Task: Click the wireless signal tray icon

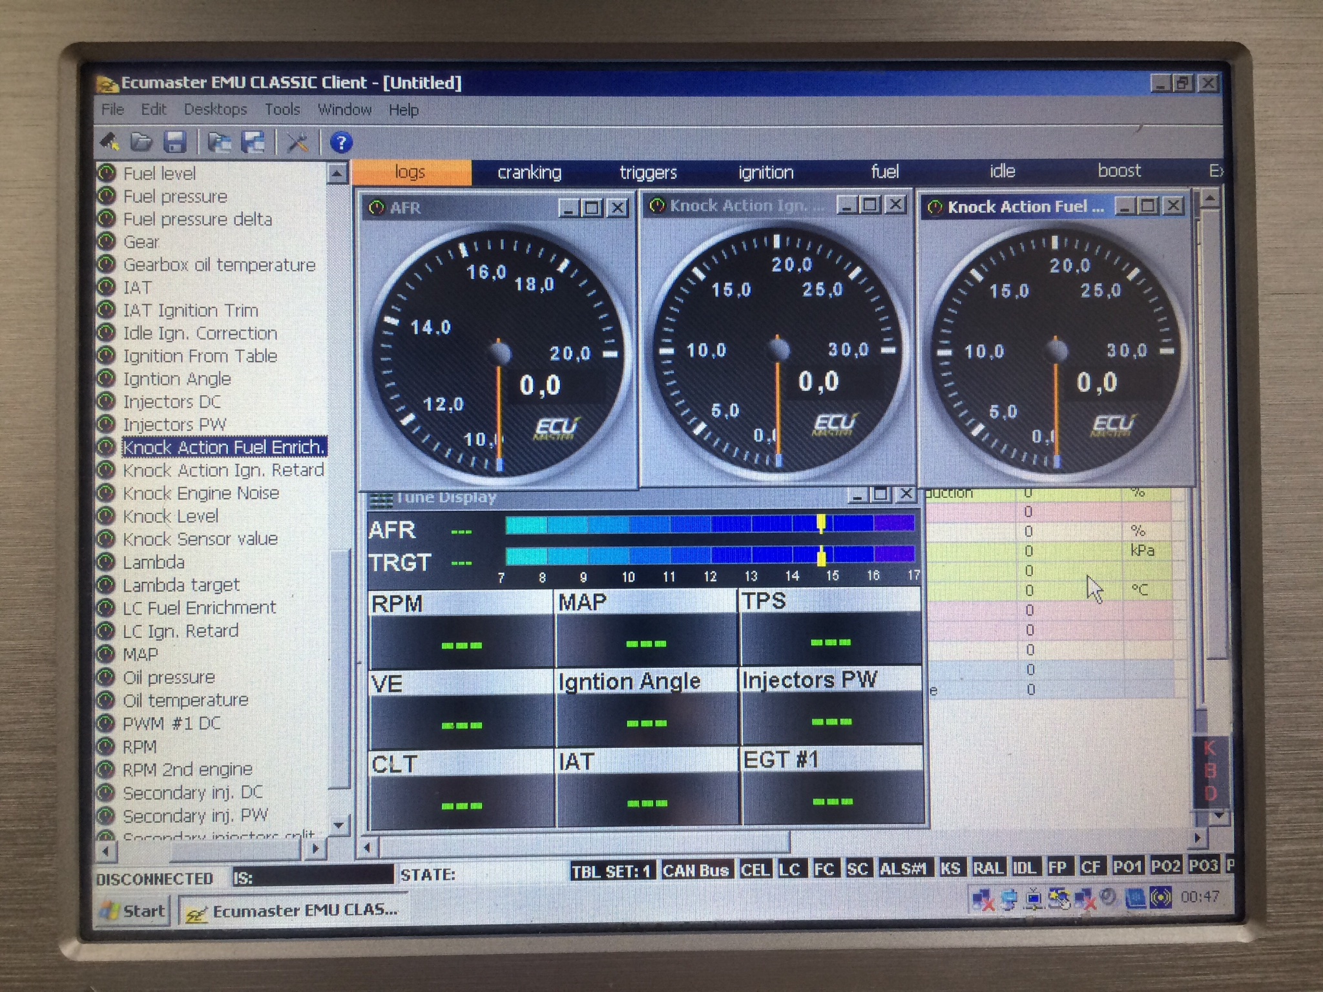Action: tap(1160, 898)
